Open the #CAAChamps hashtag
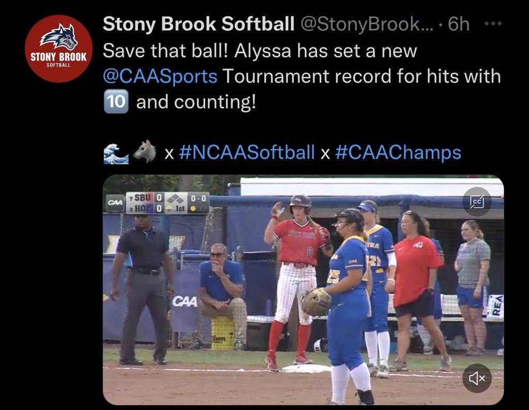529x410 pixels. click(x=398, y=153)
